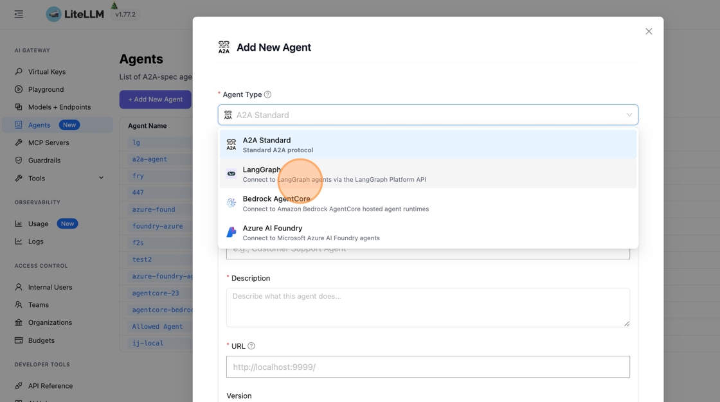Click the Usage bar chart icon
720x402 pixels.
[19, 223]
